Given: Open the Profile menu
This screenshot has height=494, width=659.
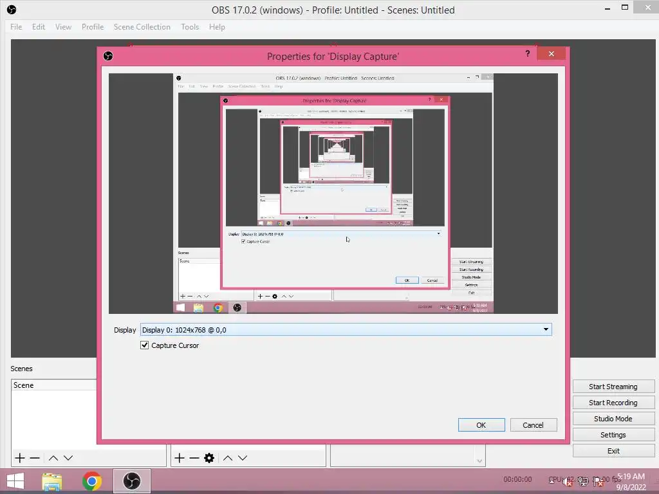Looking at the screenshot, I should [93, 27].
